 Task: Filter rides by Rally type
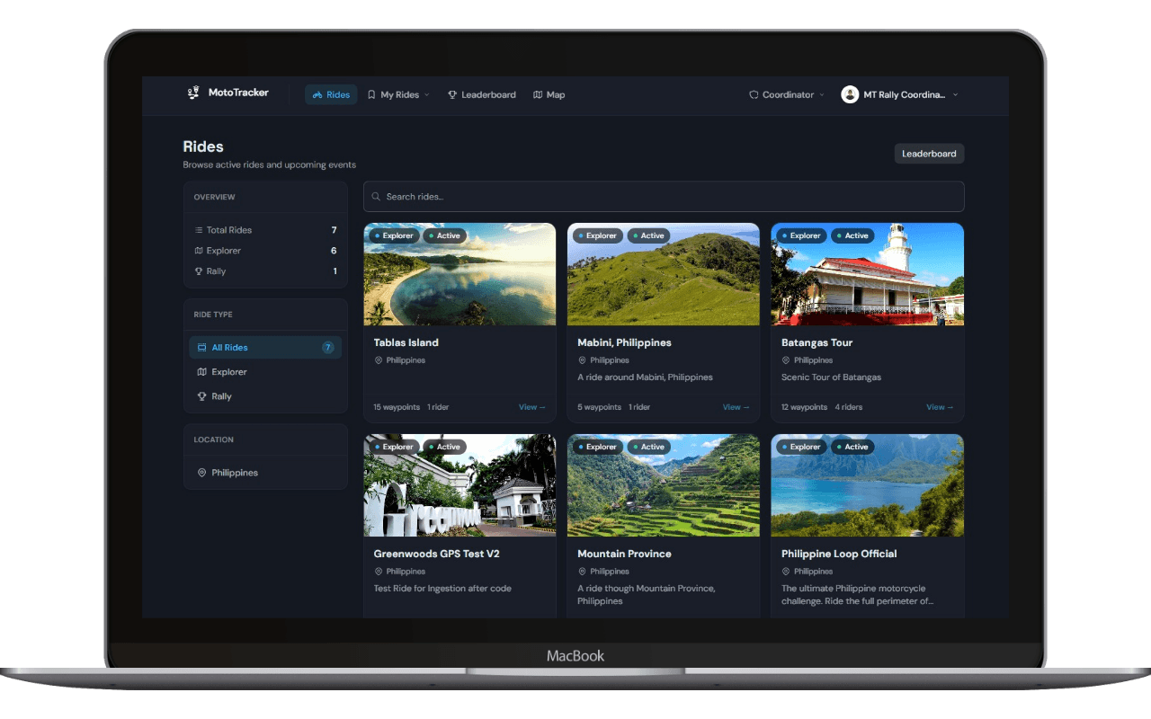point(221,396)
